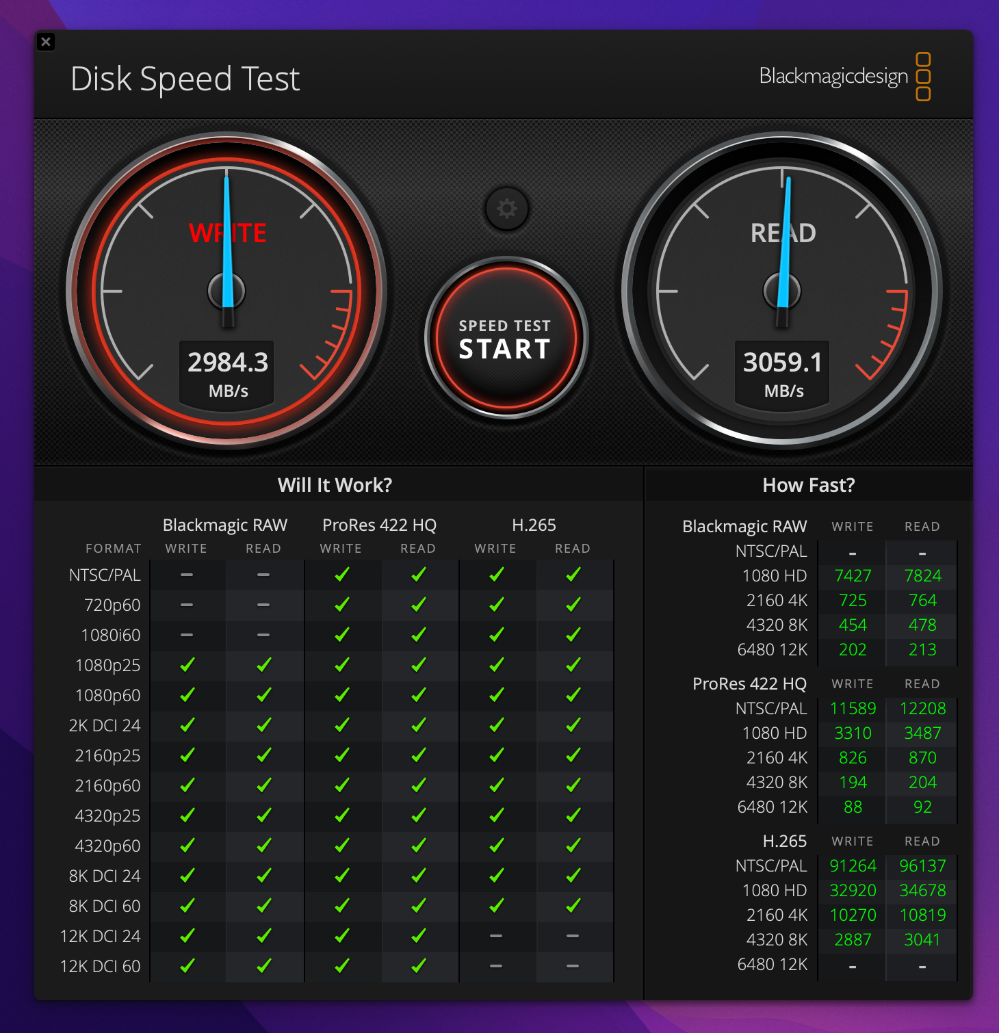Click H.265 NTSC/PAL write value 91264
999x1033 pixels.
(x=853, y=866)
